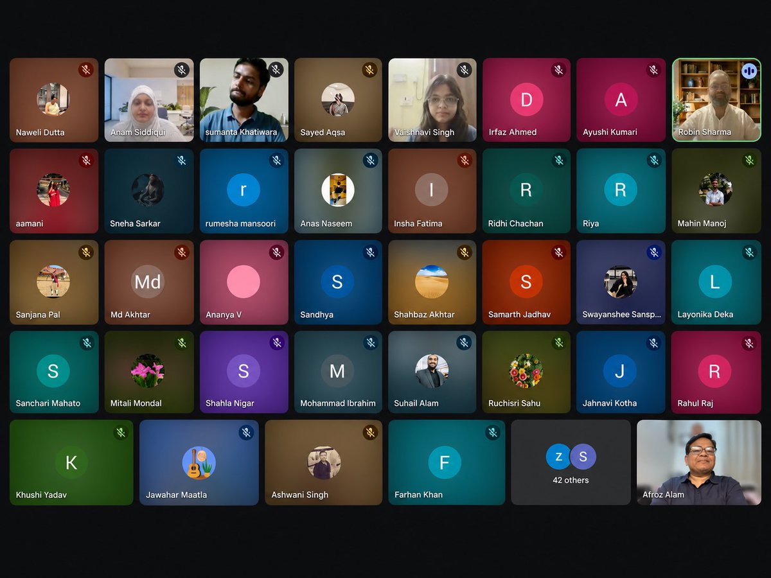Click muted mic icon on Sanjana Pal tile
The image size is (771, 578).
[x=86, y=252]
